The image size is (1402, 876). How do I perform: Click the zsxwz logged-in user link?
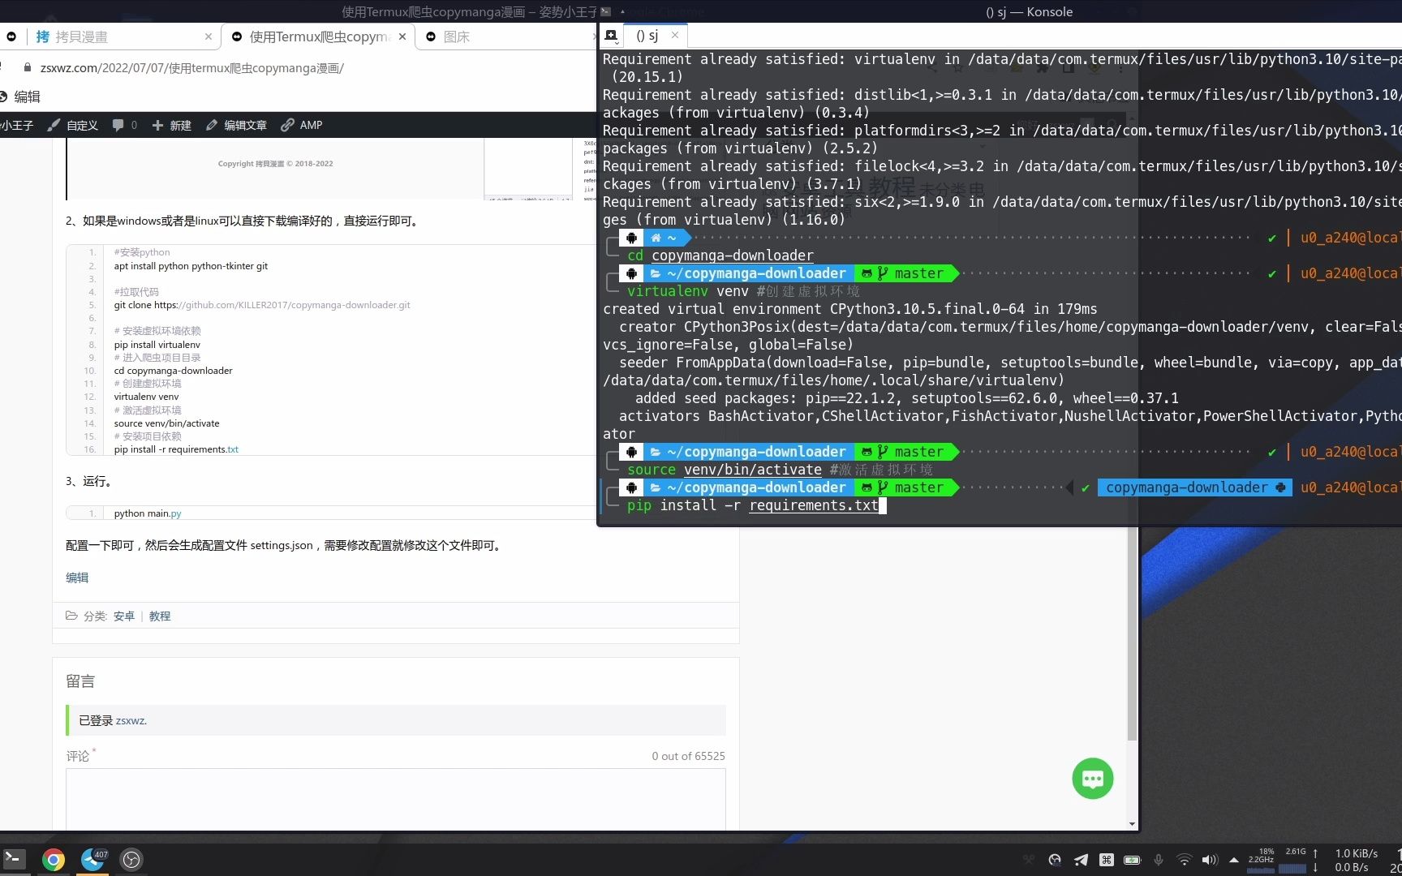(x=131, y=720)
